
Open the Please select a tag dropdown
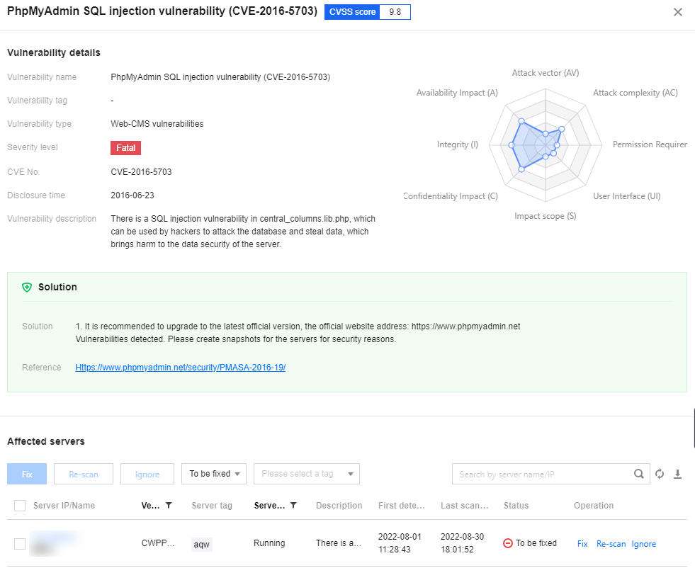click(x=306, y=474)
